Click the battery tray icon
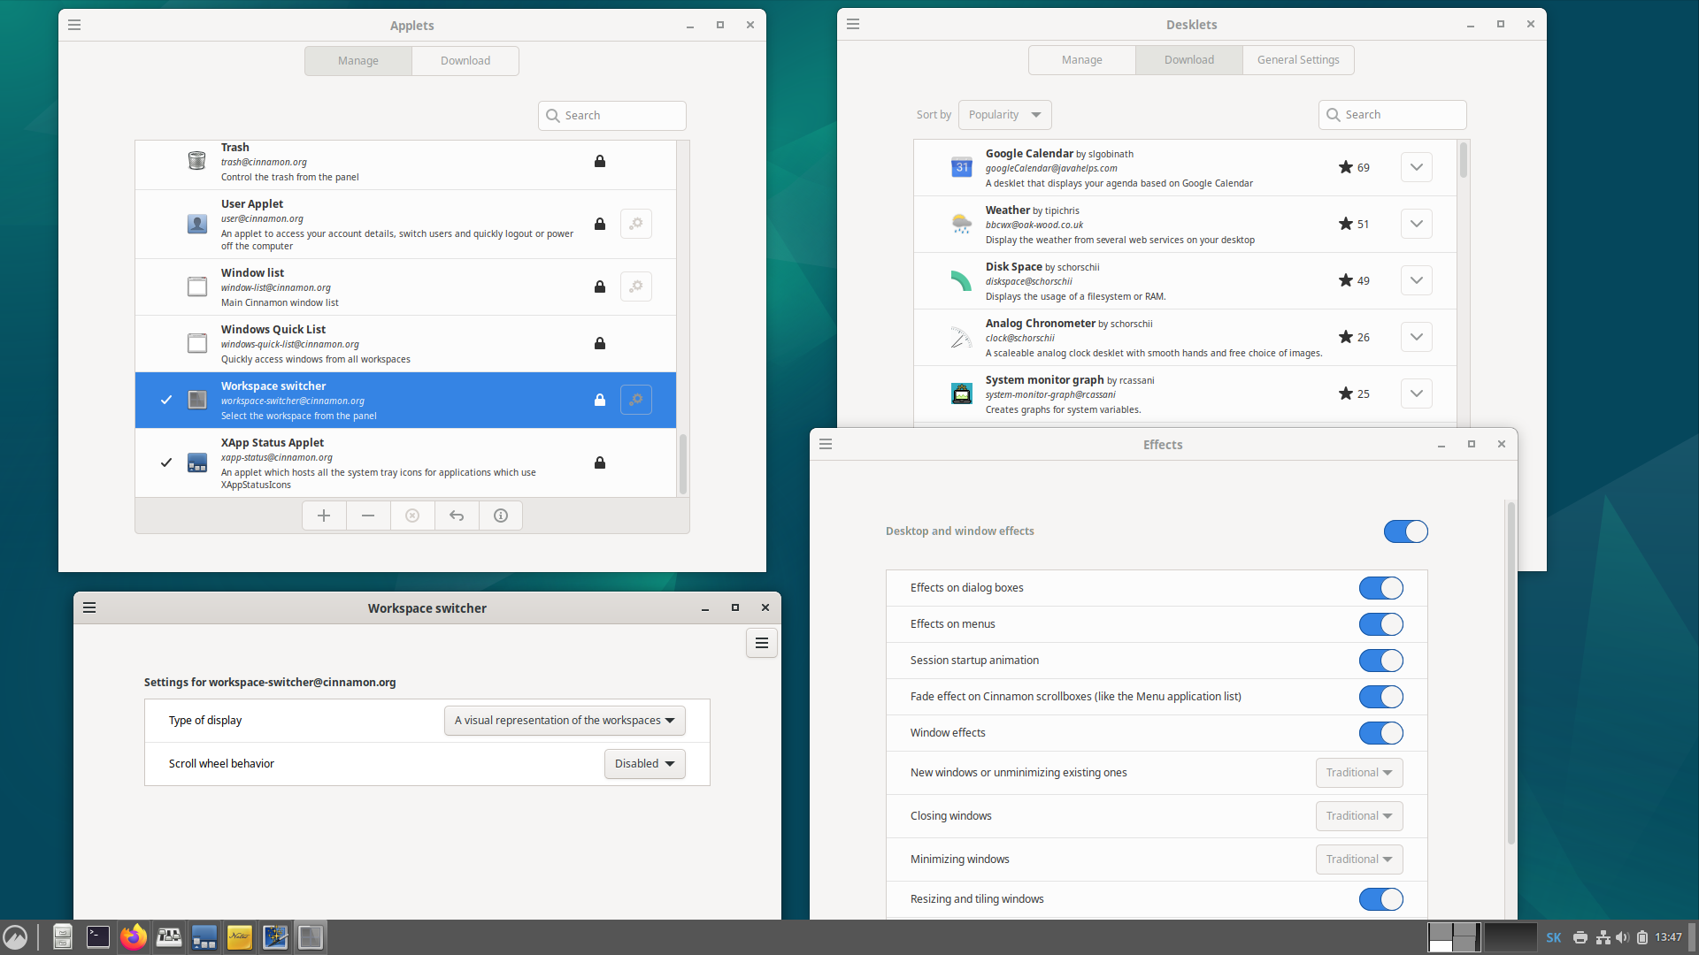Image resolution: width=1699 pixels, height=955 pixels. pos(1642,937)
